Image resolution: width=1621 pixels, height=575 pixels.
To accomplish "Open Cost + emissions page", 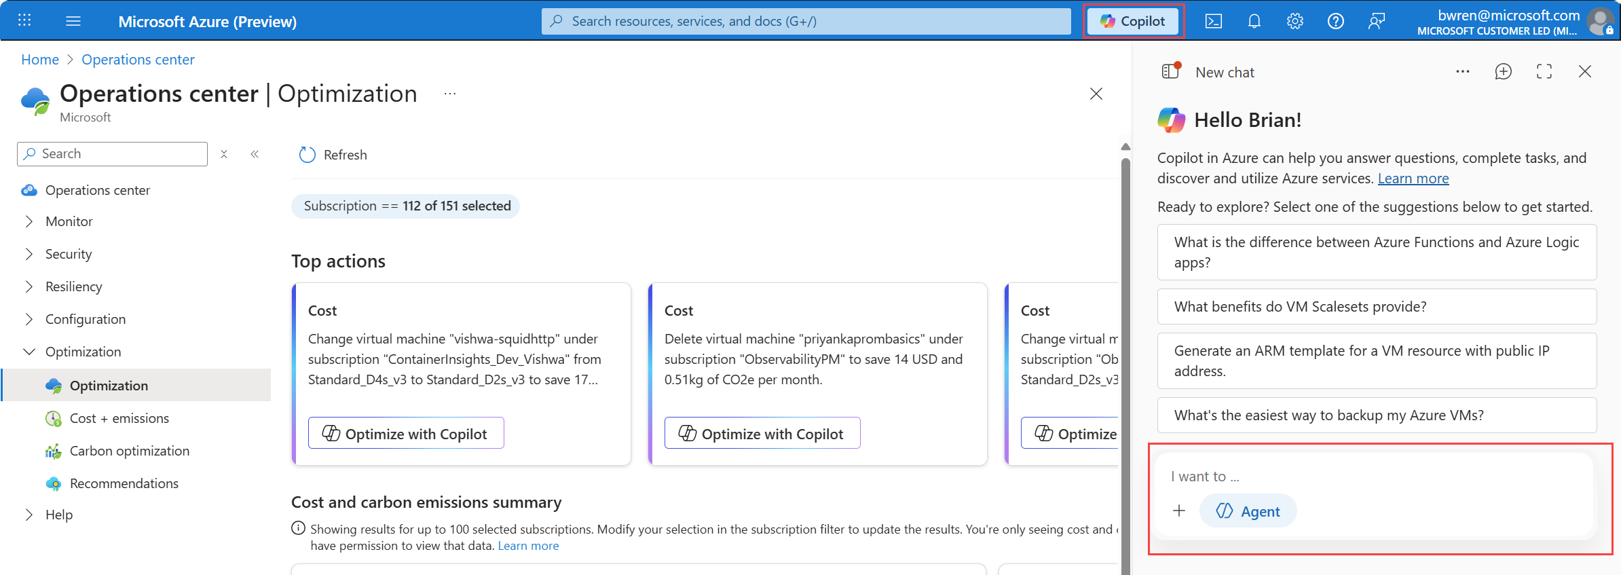I will (x=119, y=419).
